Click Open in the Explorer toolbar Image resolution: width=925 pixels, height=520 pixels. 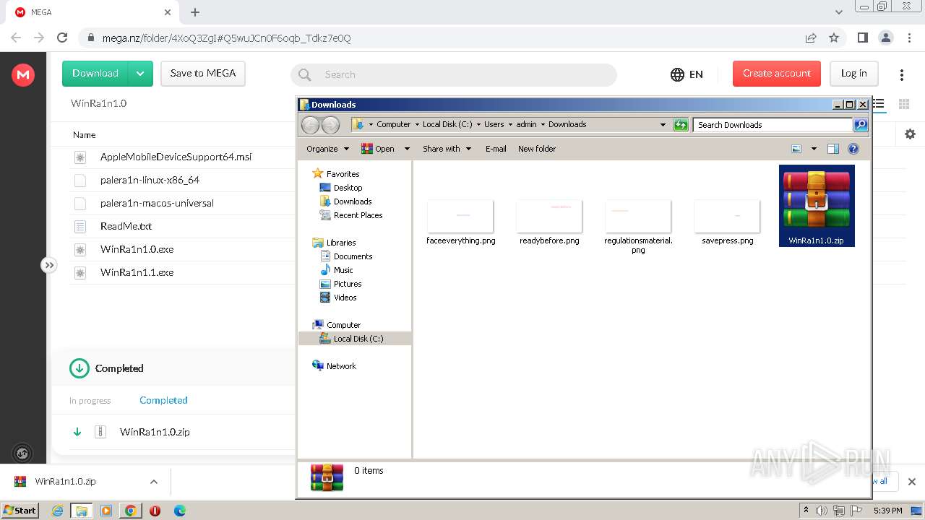378,149
